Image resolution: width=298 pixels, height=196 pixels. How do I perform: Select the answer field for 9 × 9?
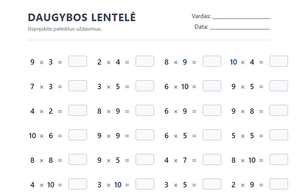[x=145, y=135]
